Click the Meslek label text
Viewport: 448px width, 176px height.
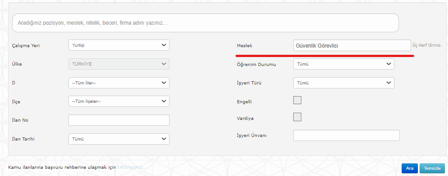click(x=245, y=46)
